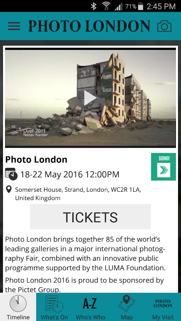Switch to the Timeline tab
Image resolution: width=181 pixels, height=321 pixels.
tap(18, 307)
